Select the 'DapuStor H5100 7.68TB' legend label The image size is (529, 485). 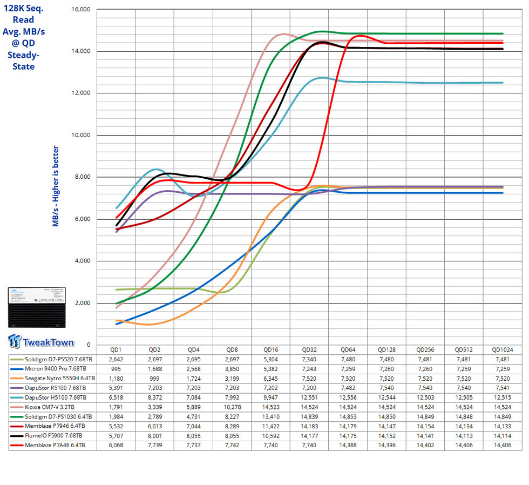[x=55, y=398]
